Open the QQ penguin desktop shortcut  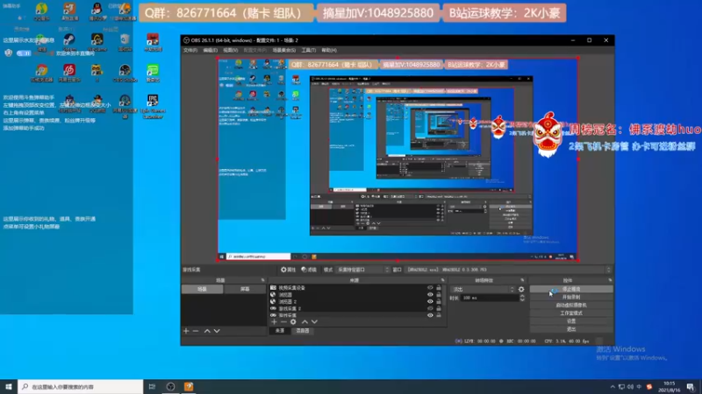[97, 11]
